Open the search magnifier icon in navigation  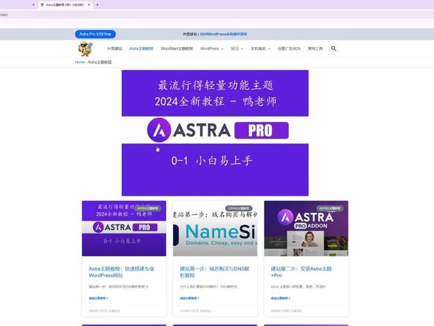334,48
